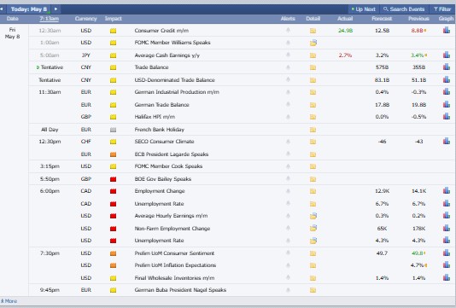Toggle alert bell for FOMC Member Williams Speaks
456x308 pixels.
[288, 43]
